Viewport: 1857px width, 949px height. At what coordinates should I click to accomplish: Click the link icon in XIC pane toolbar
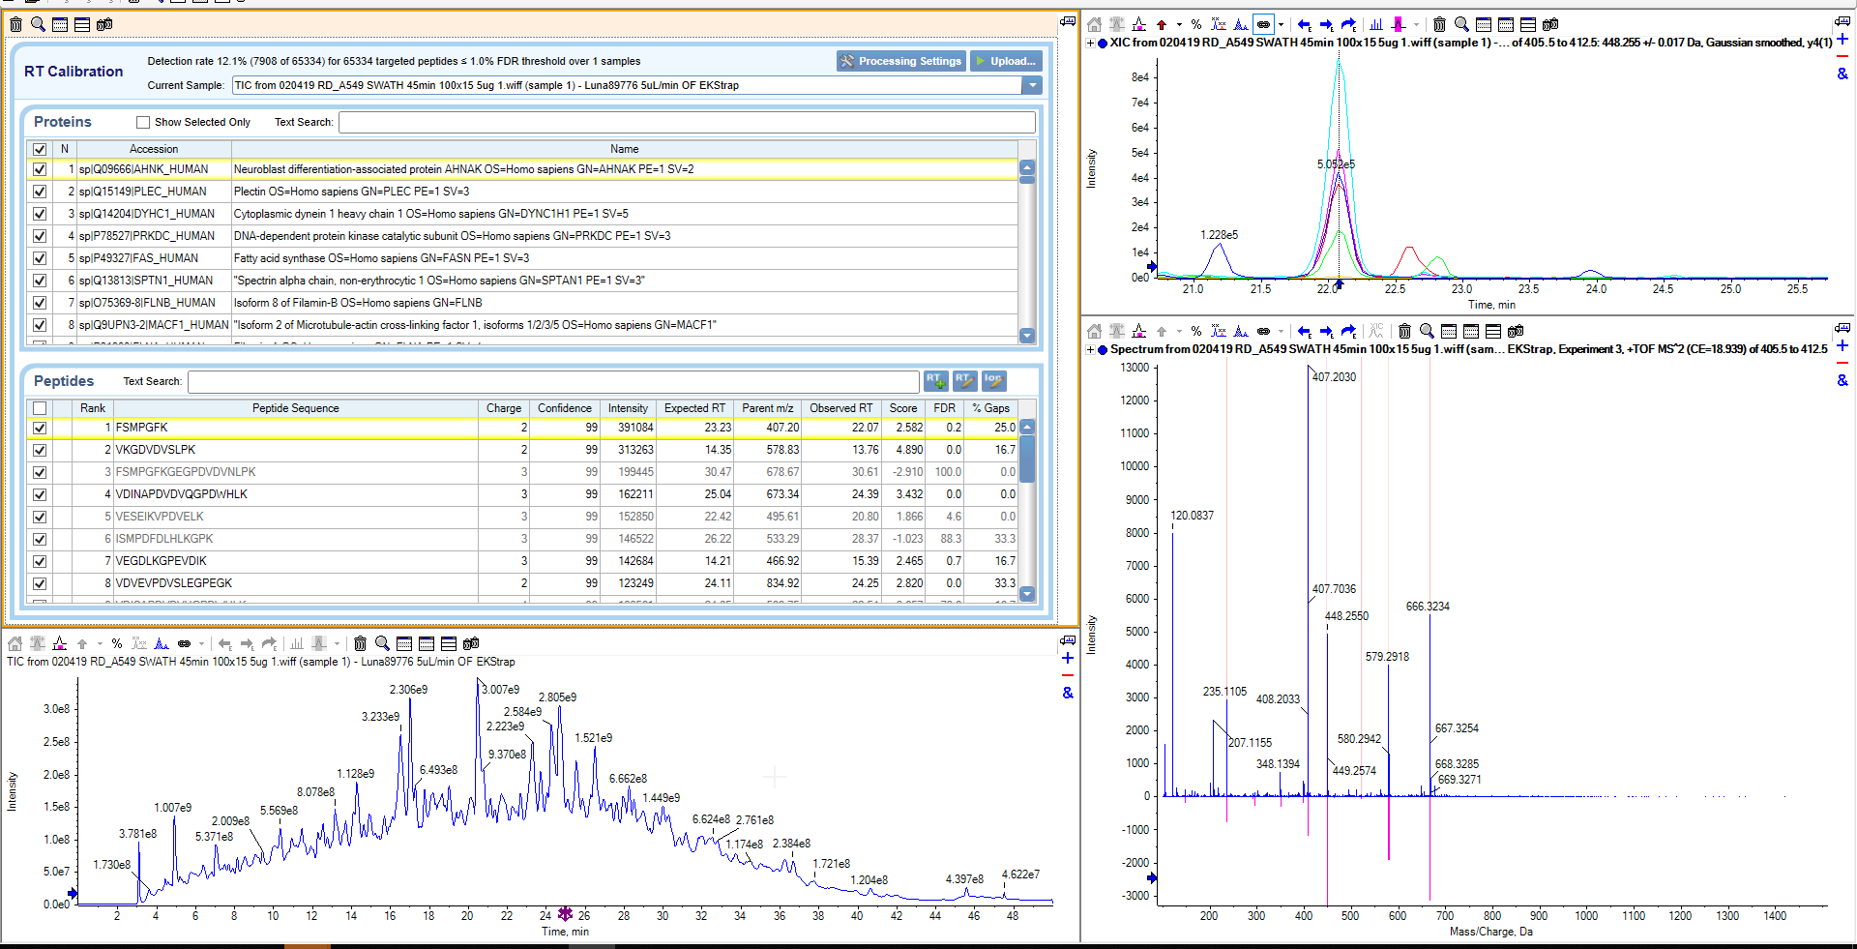[1263, 24]
